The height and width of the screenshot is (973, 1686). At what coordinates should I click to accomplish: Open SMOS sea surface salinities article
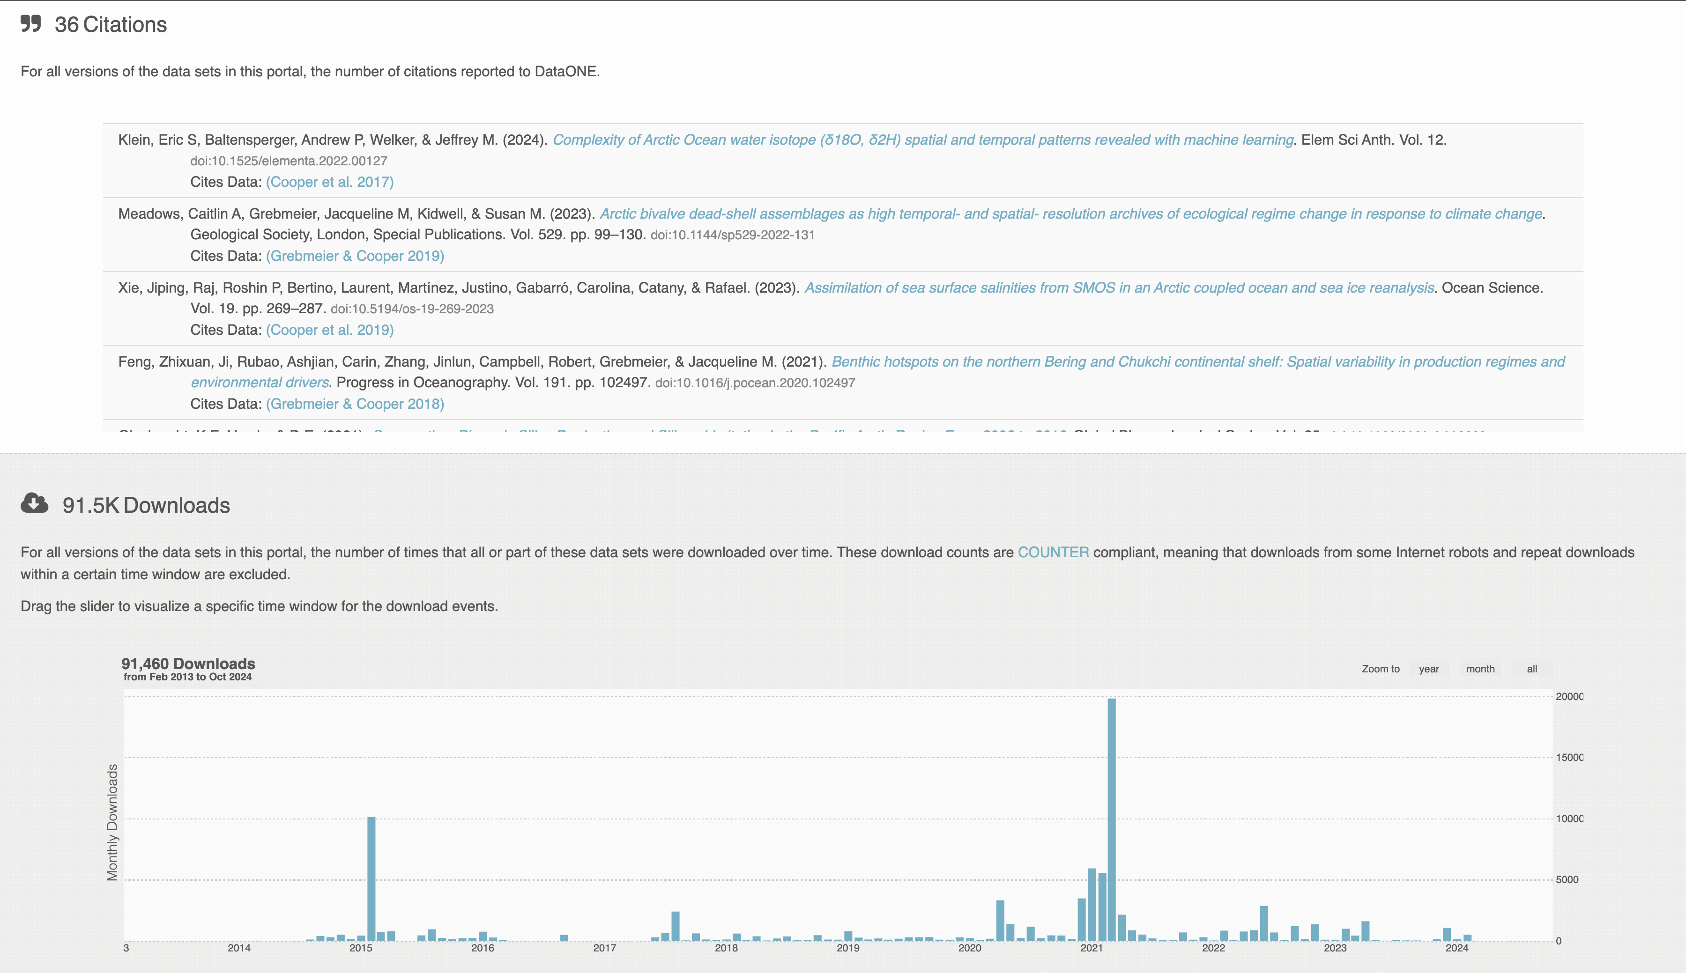click(1119, 288)
